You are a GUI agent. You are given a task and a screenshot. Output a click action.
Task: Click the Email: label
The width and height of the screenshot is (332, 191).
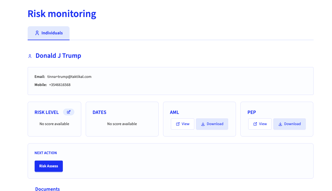click(x=40, y=77)
